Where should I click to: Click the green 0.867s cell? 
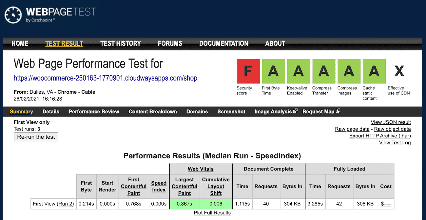[184, 204]
